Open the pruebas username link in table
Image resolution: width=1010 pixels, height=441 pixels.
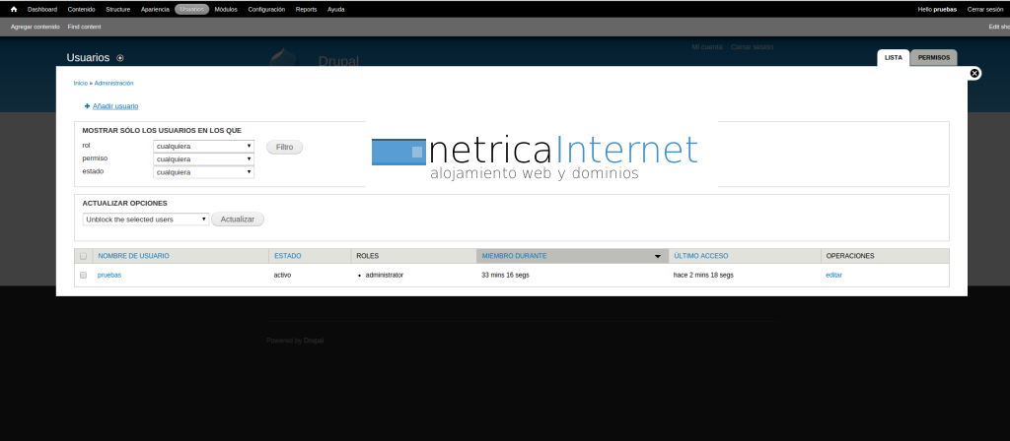[x=109, y=276]
